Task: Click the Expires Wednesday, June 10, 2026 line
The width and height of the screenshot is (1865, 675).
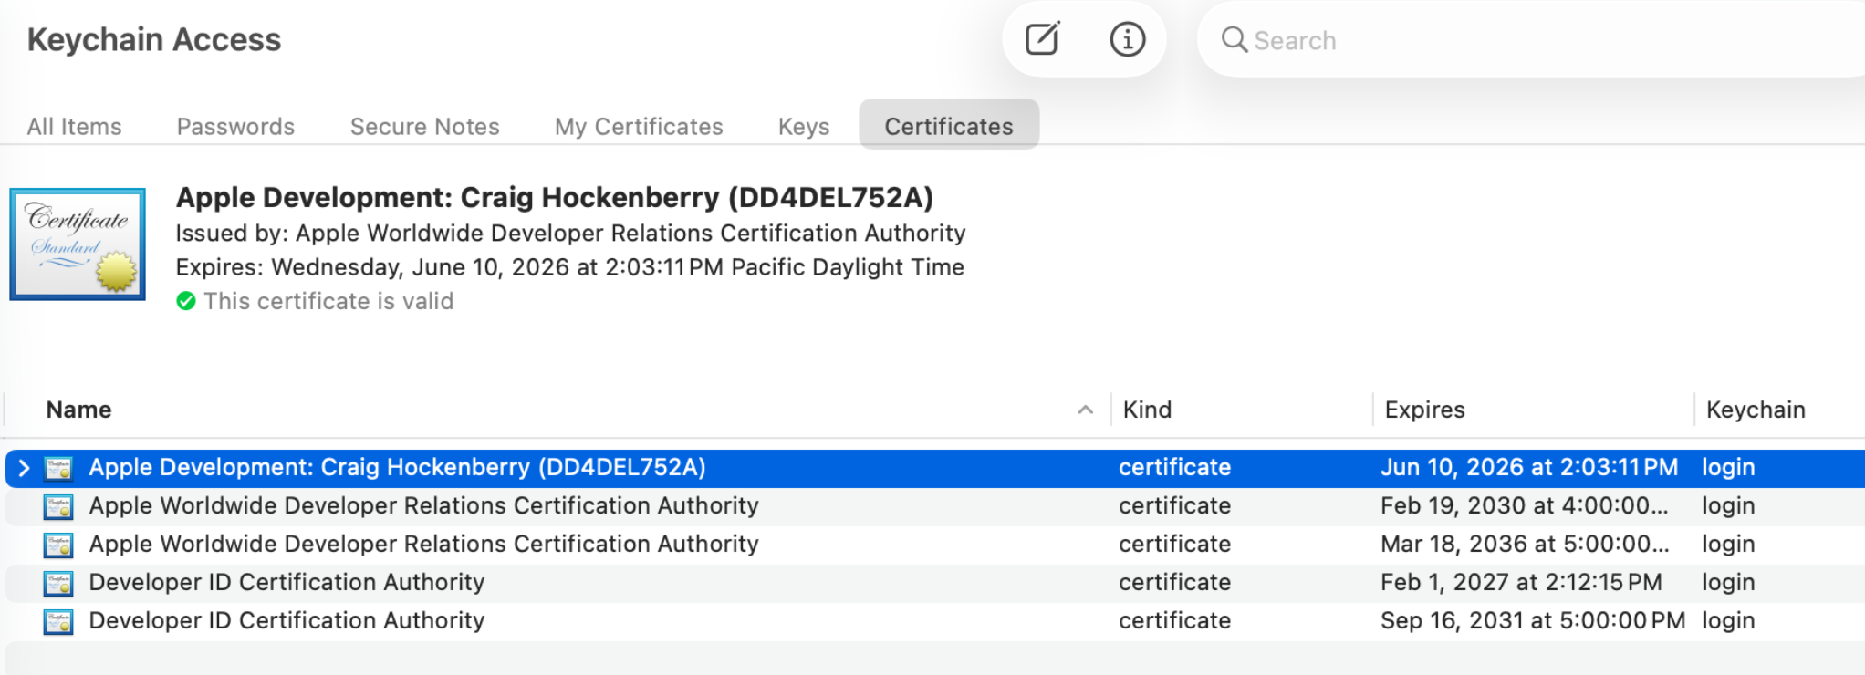Action: pos(570,267)
